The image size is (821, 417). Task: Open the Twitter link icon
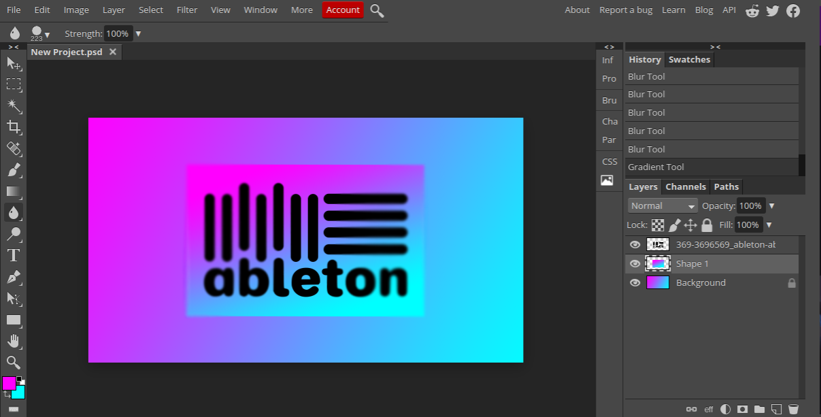[772, 10]
